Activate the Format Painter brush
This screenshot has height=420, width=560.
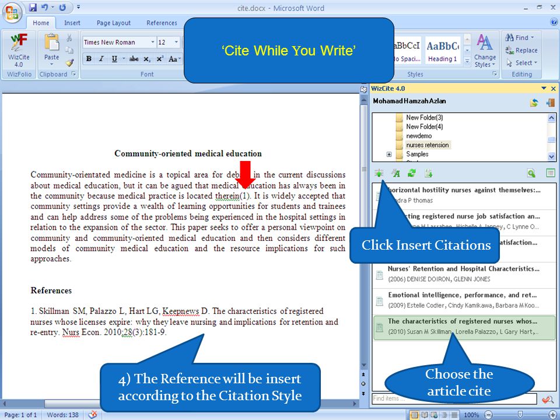[x=69, y=63]
